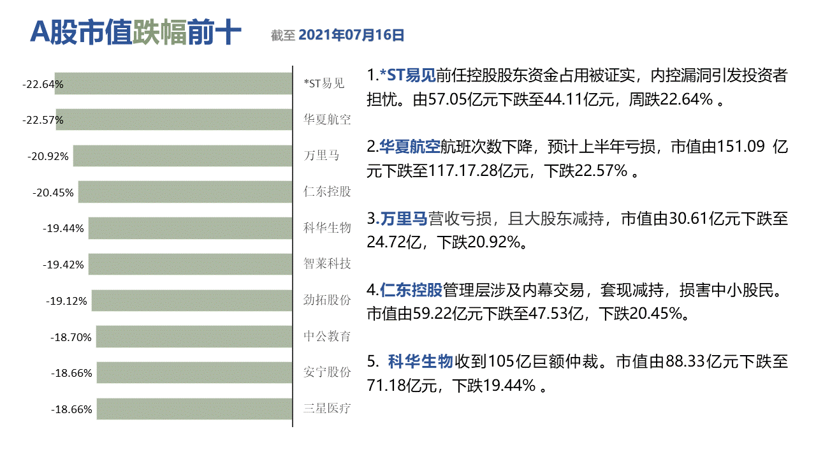Screen dimensions: 816x459
Task: Click the 劲拓股份 axis label
Action: click(327, 300)
